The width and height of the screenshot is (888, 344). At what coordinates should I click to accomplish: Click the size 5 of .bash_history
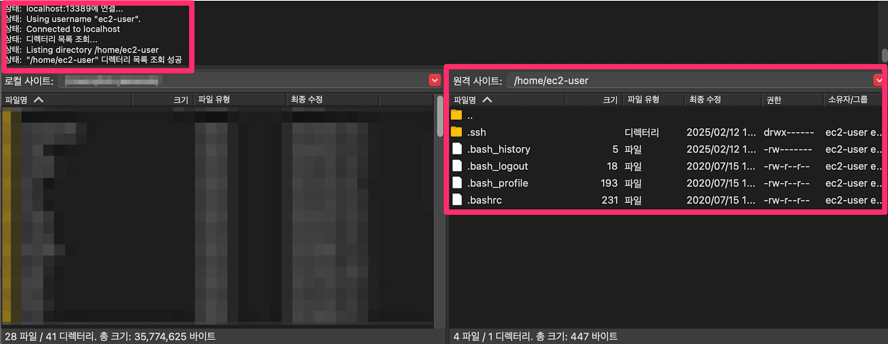(615, 149)
